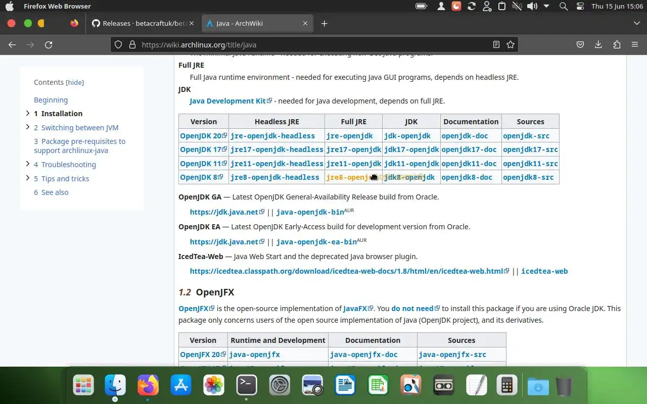Jump to 'Beginning' in Contents
The image size is (647, 404).
point(51,100)
